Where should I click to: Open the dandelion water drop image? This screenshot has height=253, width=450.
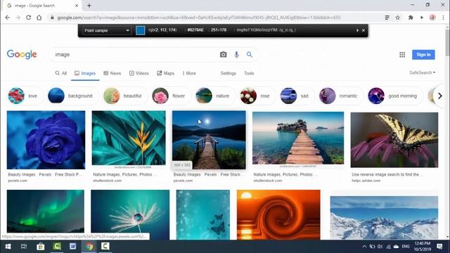[130, 214]
